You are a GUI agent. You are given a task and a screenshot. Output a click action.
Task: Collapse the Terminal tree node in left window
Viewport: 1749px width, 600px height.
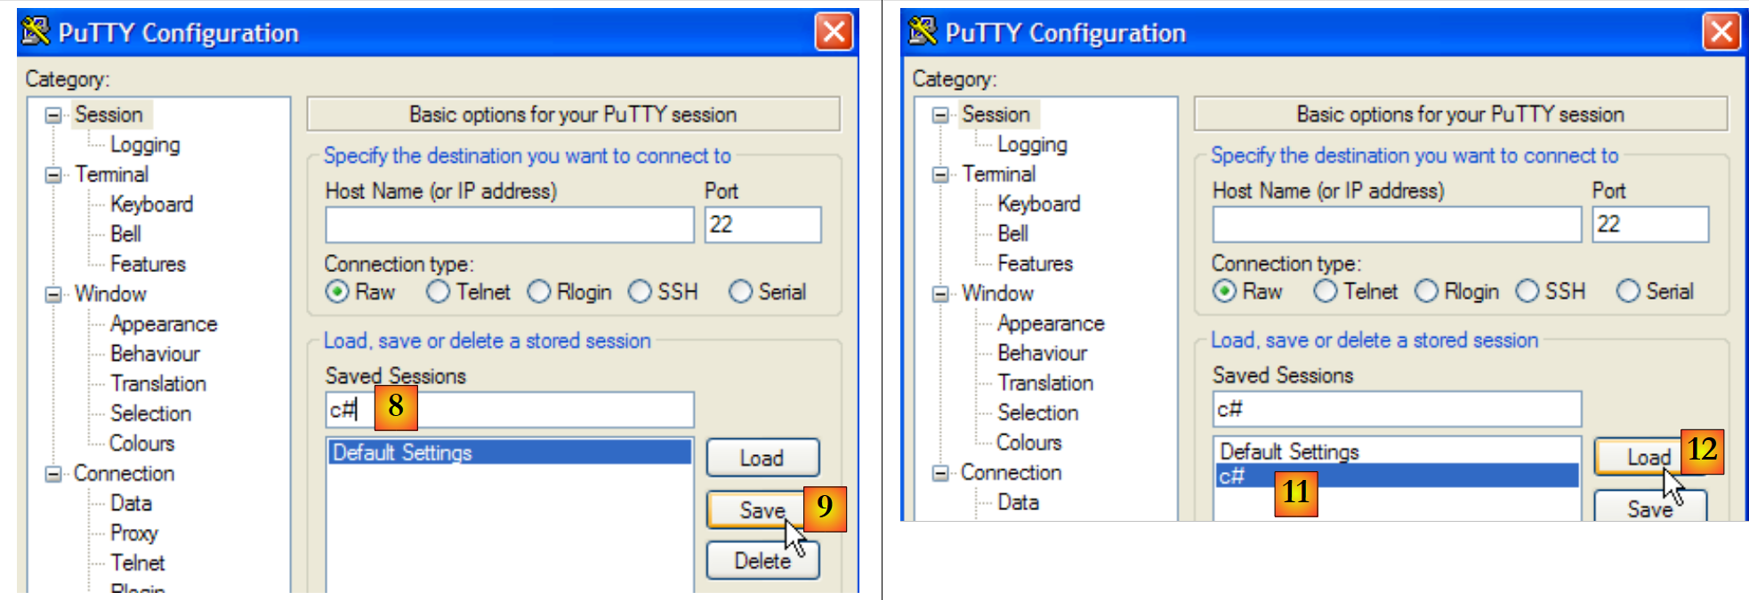click(53, 174)
